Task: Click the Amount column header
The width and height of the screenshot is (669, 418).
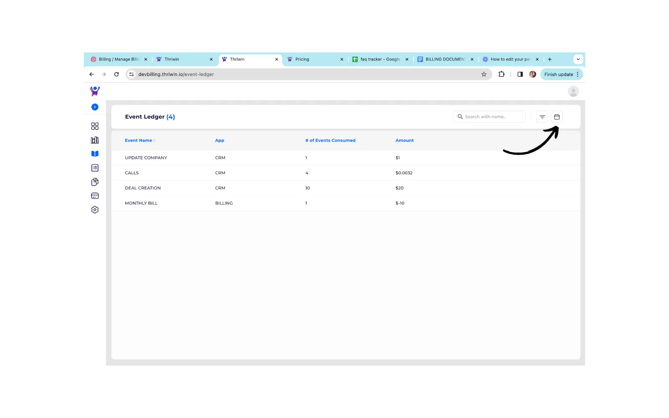Action: [405, 140]
